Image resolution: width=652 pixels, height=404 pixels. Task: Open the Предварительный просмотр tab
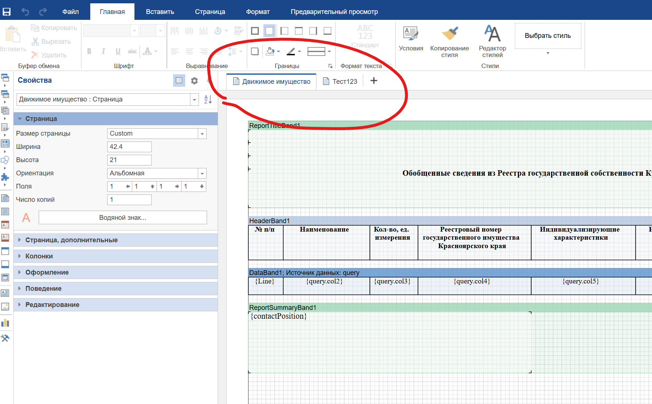334,12
